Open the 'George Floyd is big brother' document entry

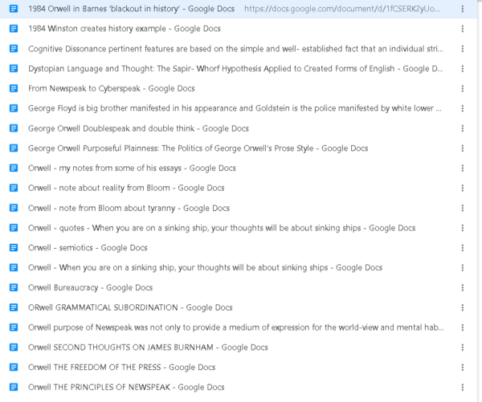coord(233,108)
